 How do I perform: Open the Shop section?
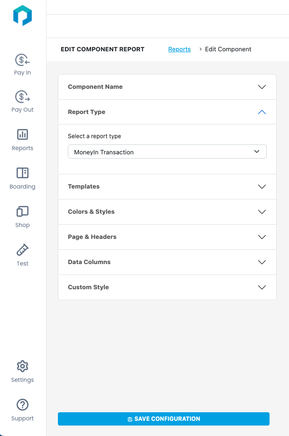pos(22,216)
